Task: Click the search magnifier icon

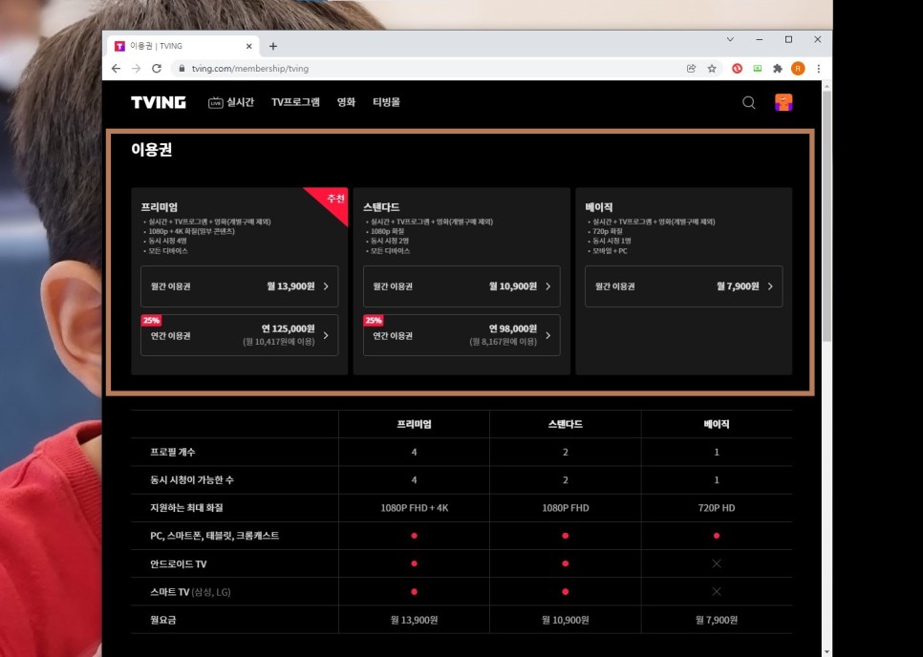Action: [749, 102]
